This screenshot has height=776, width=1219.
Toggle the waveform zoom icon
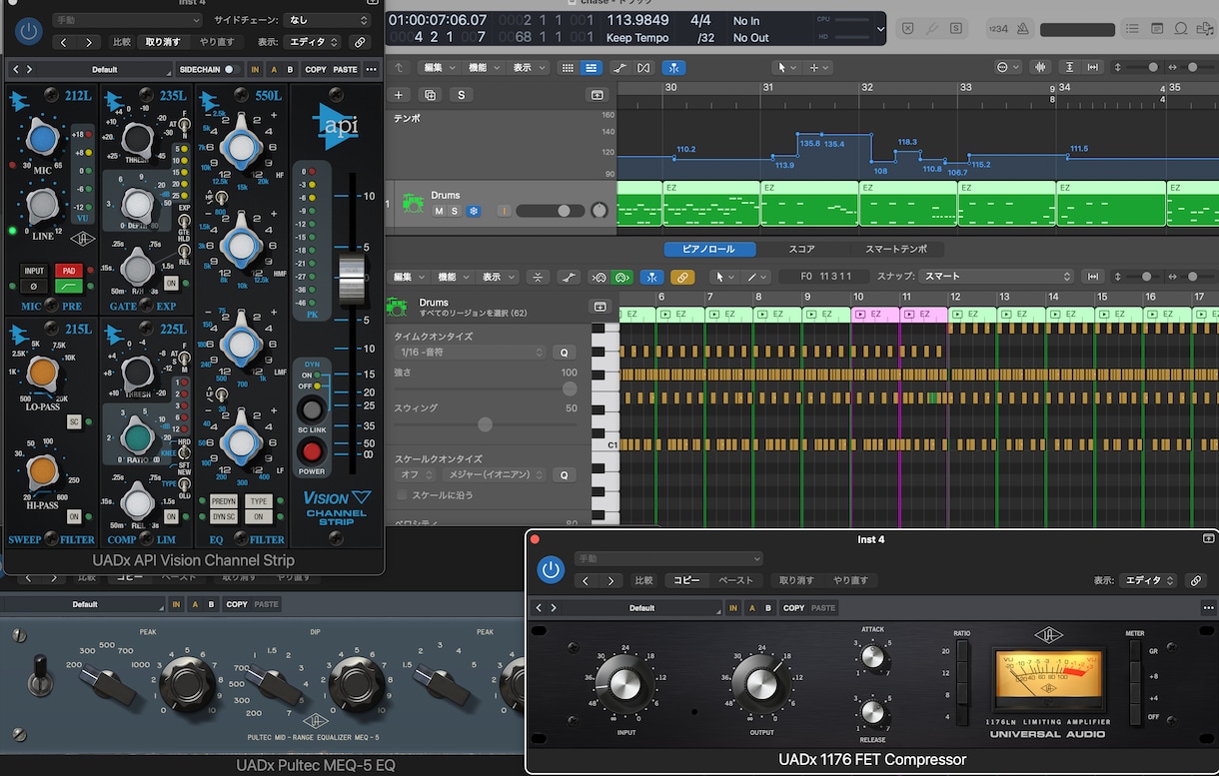pos(1040,68)
